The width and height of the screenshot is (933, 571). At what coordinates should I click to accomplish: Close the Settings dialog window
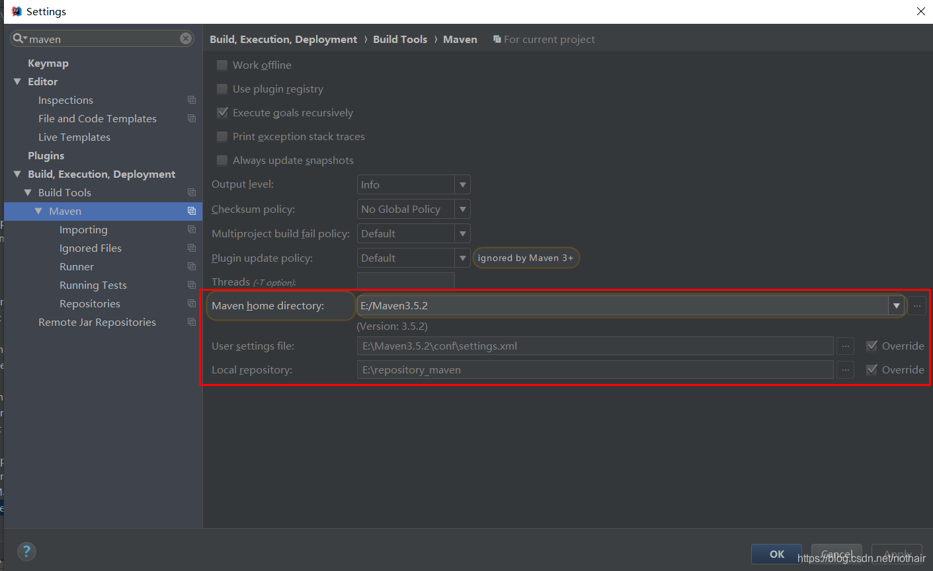[x=921, y=11]
